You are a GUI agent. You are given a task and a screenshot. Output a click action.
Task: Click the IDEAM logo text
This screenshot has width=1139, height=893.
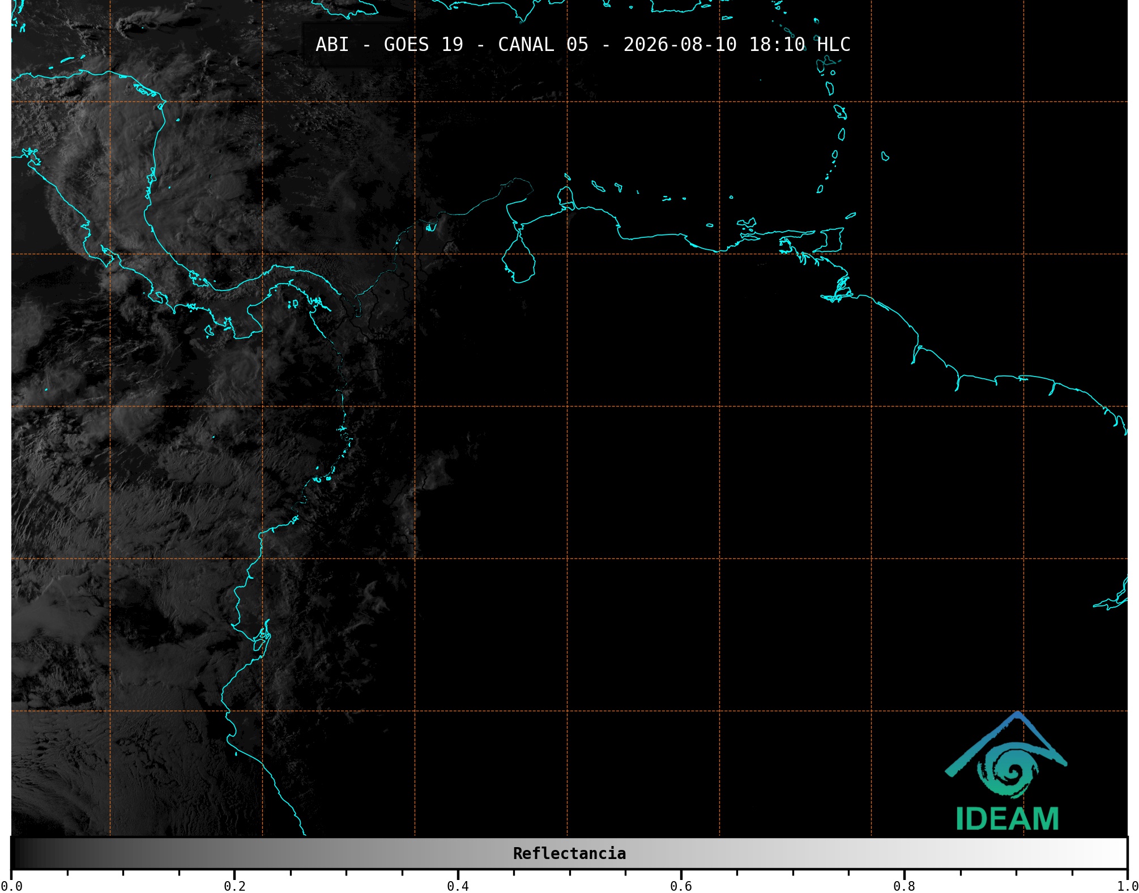1007,819
